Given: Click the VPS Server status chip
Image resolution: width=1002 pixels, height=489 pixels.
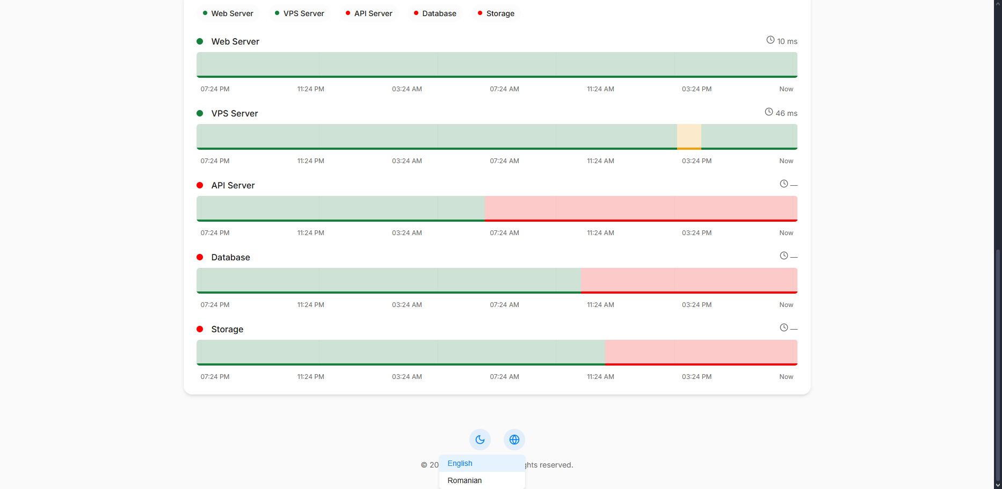Looking at the screenshot, I should tap(299, 13).
